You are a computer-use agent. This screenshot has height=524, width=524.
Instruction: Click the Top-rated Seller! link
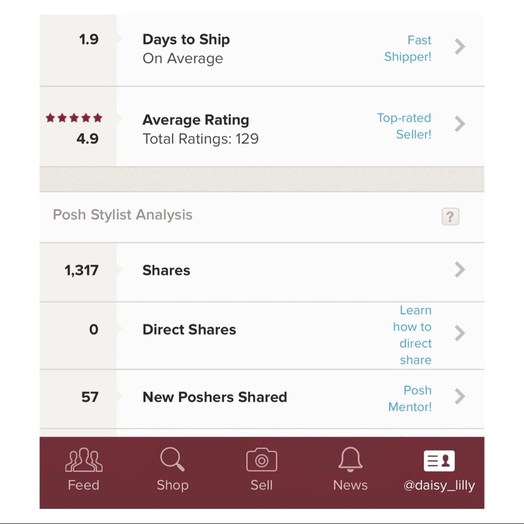click(404, 126)
